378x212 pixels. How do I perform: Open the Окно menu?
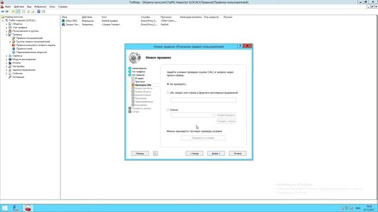[x=53, y=6]
